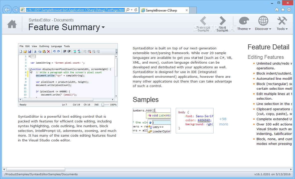Open Favorites with the star icon
This screenshot has height=179, width=295.
tap(283, 9)
